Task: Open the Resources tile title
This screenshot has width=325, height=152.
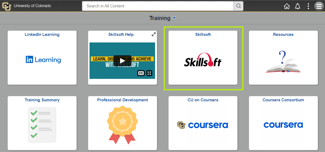Action: (x=283, y=35)
